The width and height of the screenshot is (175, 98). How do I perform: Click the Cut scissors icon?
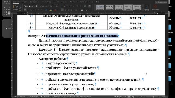20,5
